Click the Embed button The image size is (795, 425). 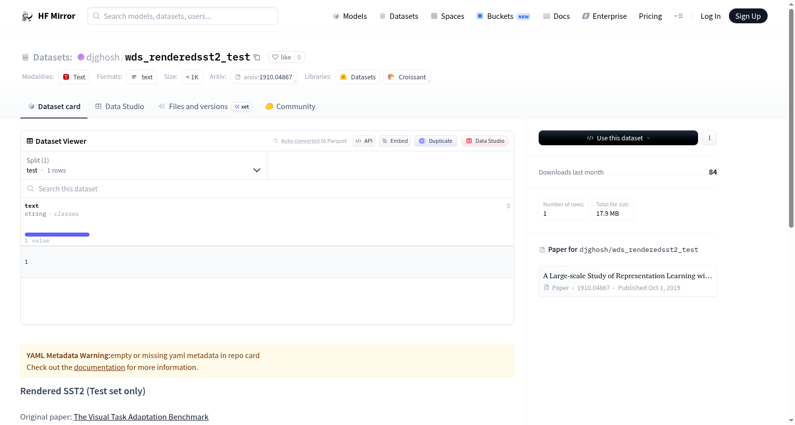(x=395, y=141)
